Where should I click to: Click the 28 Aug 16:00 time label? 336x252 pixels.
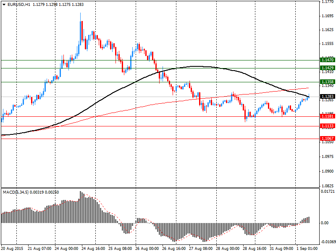coord(255,249)
